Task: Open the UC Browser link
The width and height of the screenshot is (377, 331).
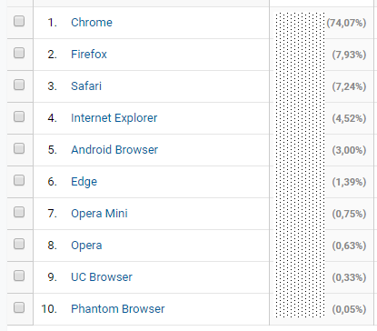Action: (x=102, y=277)
